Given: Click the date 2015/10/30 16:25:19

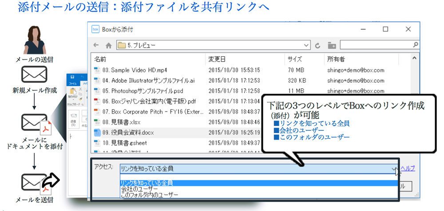Looking at the screenshot, I should click(234, 133).
